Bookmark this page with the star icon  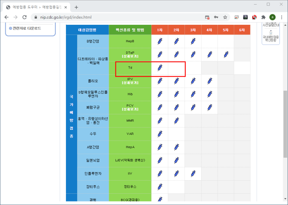pos(225,17)
